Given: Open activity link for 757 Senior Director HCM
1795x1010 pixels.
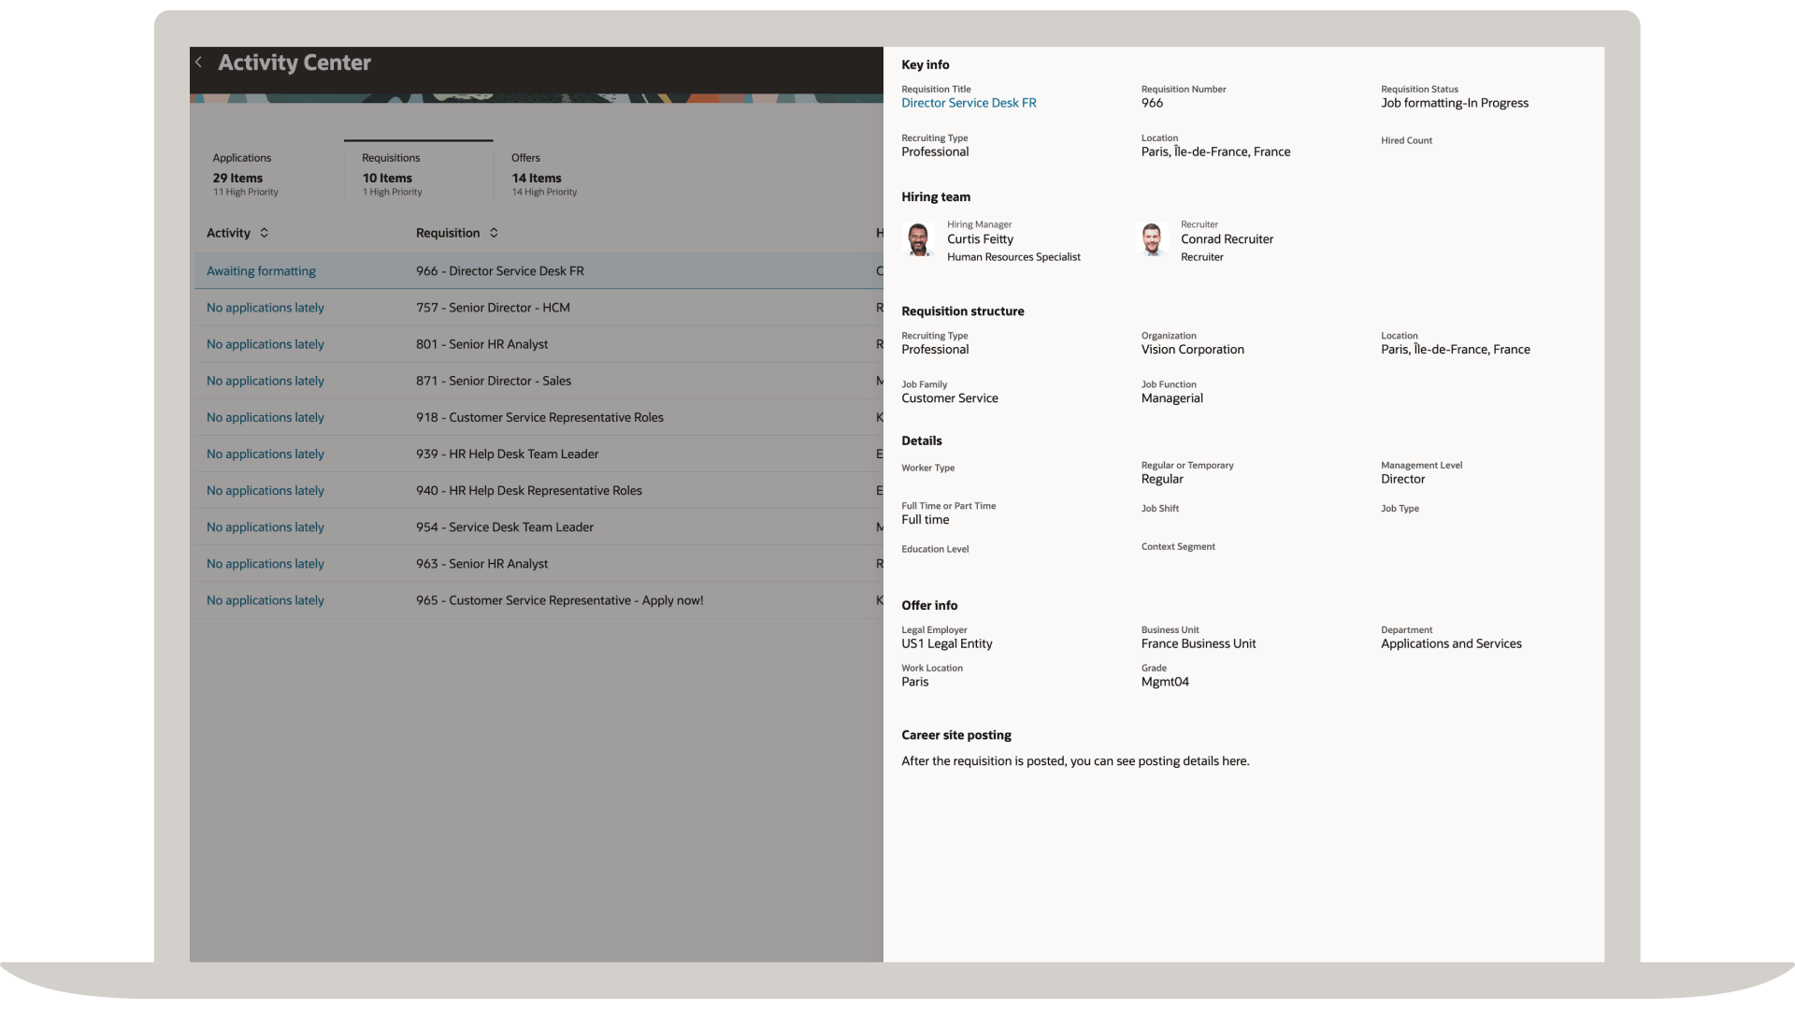Looking at the screenshot, I should 265,308.
